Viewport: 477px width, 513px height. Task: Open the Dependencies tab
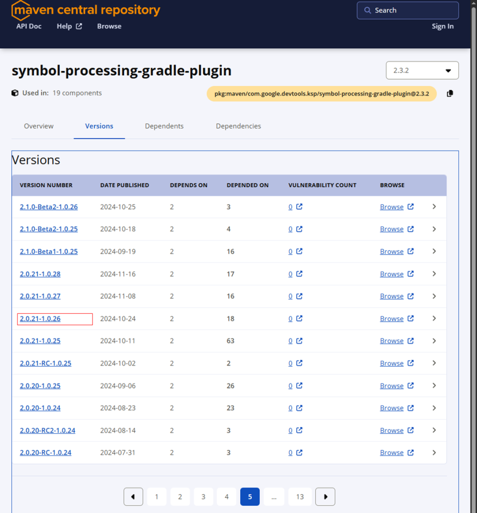click(x=238, y=126)
